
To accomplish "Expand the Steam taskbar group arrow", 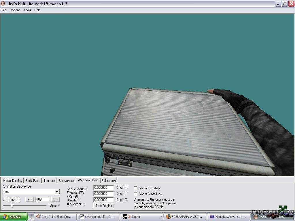I will [161, 217].
